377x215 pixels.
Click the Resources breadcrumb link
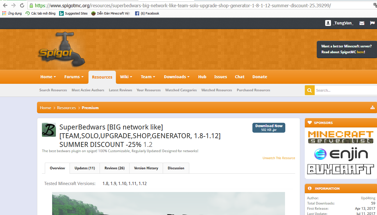66,108
